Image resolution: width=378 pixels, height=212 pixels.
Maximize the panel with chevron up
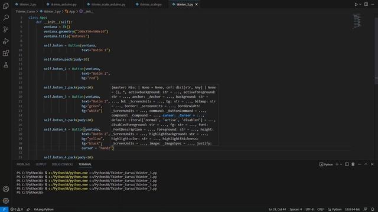[366, 164]
